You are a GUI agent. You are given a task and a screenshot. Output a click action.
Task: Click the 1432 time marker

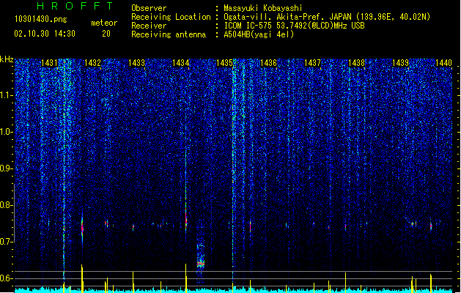(x=92, y=63)
